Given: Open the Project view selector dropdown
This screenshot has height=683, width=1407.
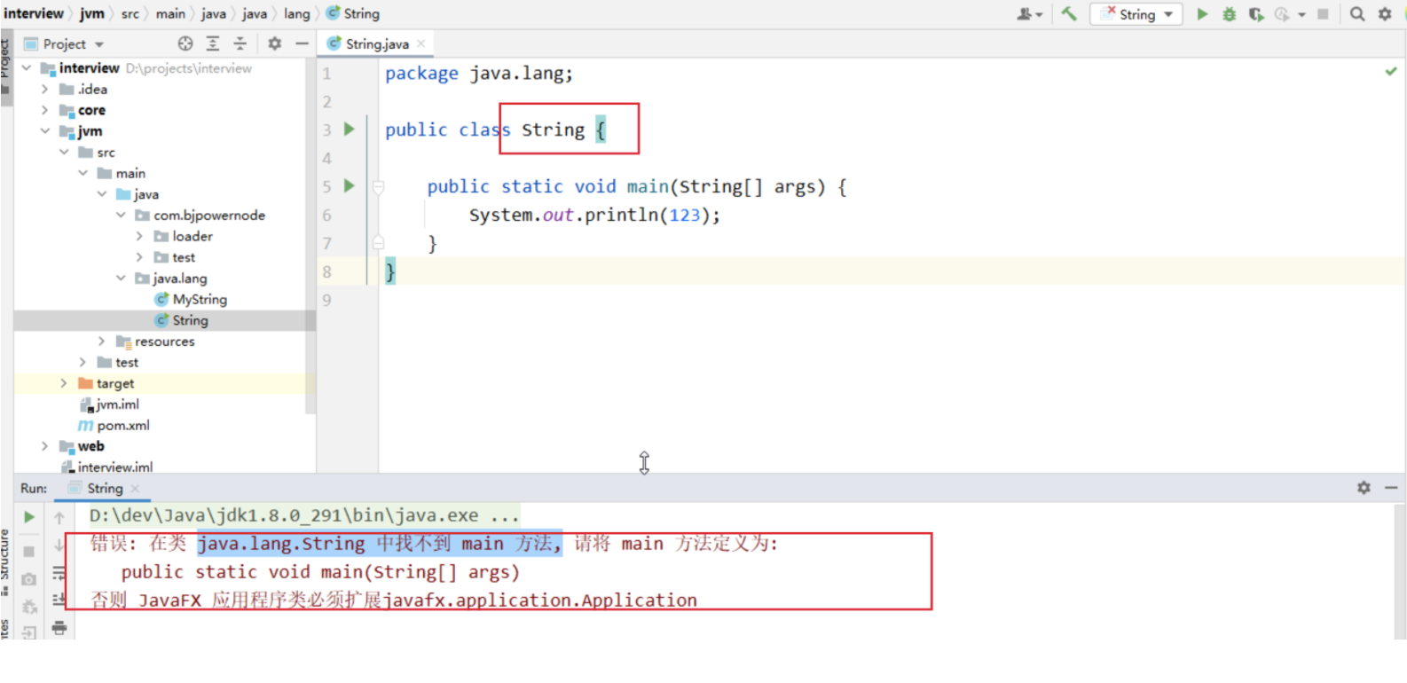Looking at the screenshot, I should 64,43.
